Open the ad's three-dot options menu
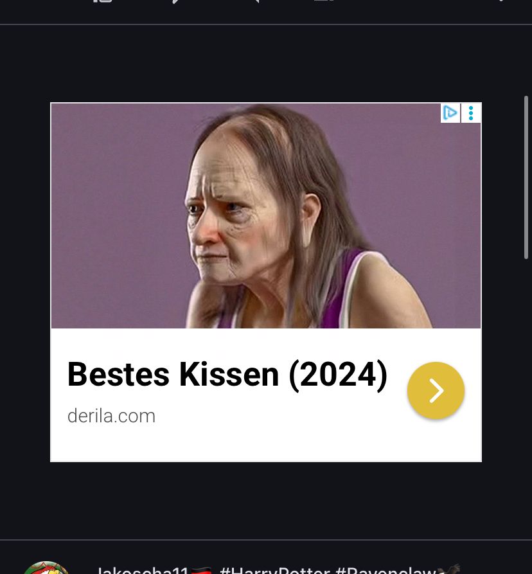Viewport: 532px width, 574px height. [x=471, y=113]
